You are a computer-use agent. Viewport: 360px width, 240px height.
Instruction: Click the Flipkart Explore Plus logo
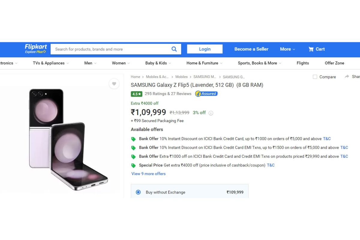click(x=36, y=49)
